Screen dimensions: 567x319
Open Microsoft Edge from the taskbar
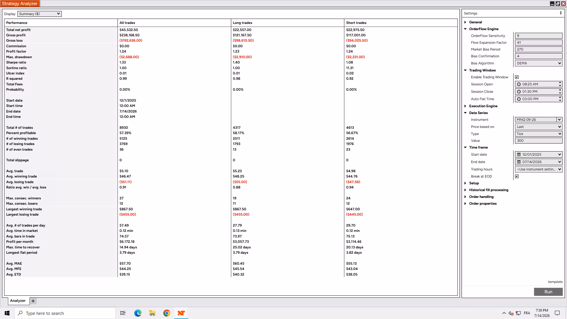[138, 313]
